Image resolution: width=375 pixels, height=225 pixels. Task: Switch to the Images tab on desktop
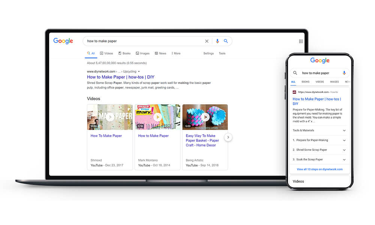click(x=142, y=53)
